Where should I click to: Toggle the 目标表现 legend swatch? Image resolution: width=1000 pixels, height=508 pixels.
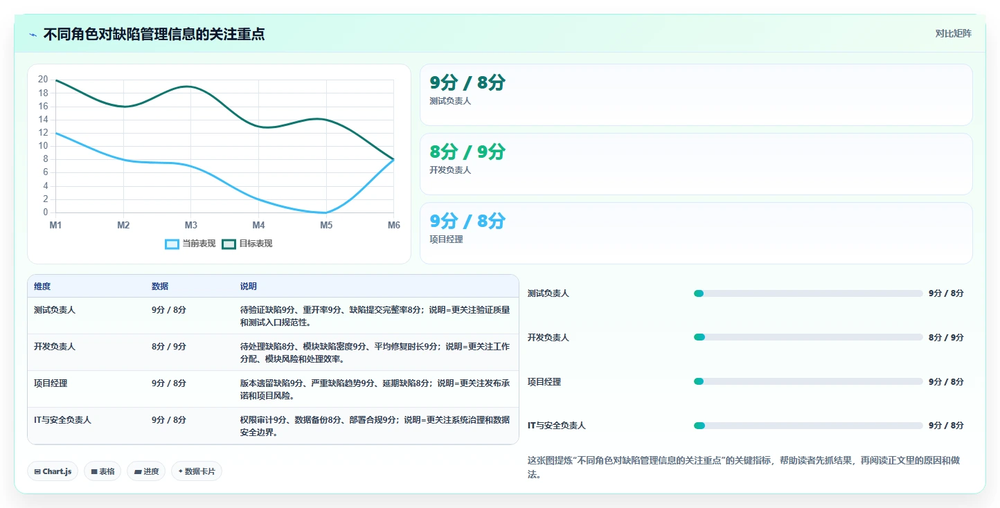pyautogui.click(x=229, y=244)
